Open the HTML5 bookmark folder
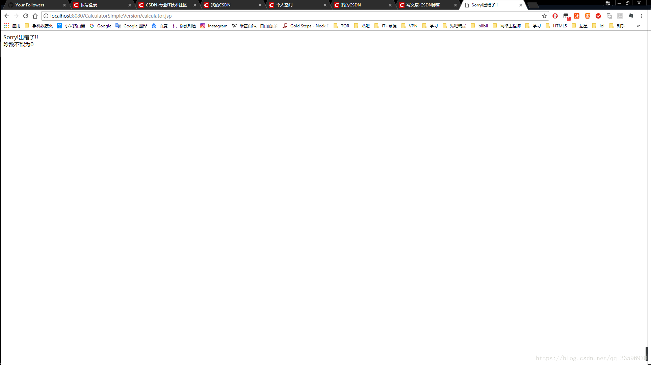Image resolution: width=651 pixels, height=365 pixels. click(556, 26)
